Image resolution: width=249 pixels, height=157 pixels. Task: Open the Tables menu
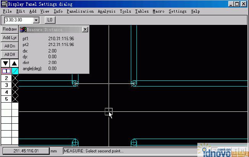tap(142, 11)
